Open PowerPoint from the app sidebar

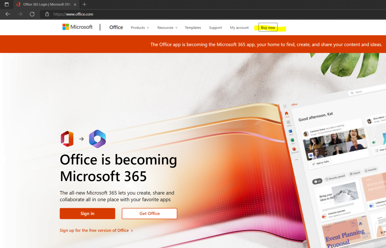(294, 149)
